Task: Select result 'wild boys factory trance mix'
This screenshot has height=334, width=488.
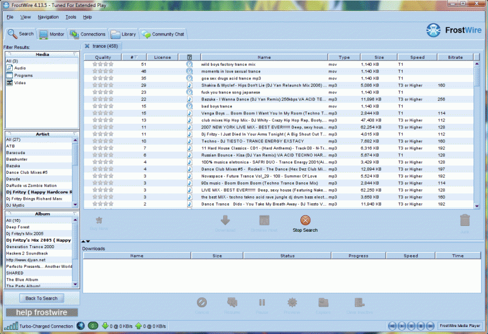Action: point(278,64)
